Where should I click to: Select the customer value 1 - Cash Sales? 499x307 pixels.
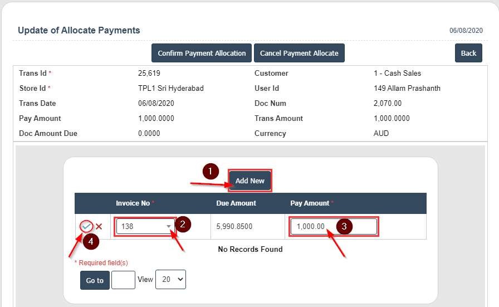(x=397, y=74)
